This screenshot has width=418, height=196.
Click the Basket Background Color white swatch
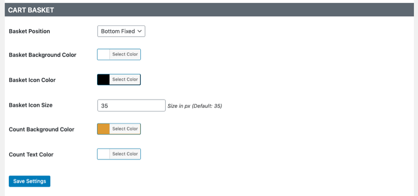tap(104, 54)
